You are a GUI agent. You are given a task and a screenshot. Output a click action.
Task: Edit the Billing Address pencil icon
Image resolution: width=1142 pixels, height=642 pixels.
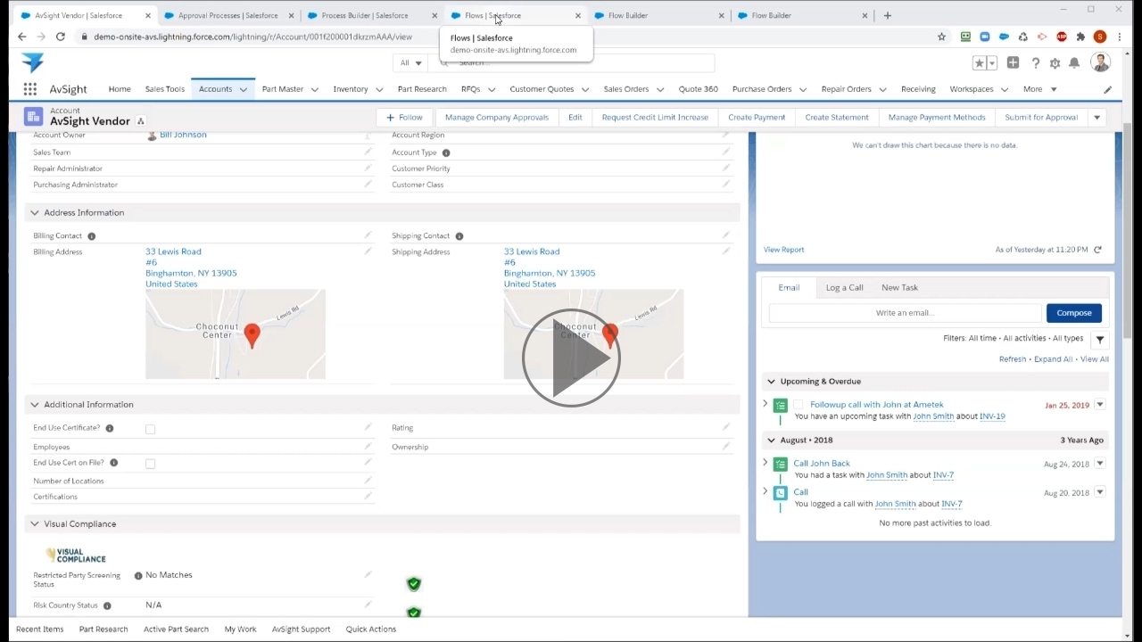[367, 251]
